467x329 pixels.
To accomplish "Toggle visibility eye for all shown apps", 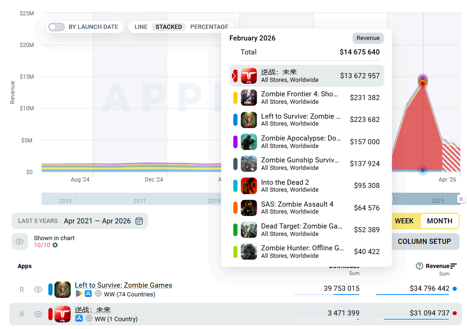I will click(x=20, y=242).
